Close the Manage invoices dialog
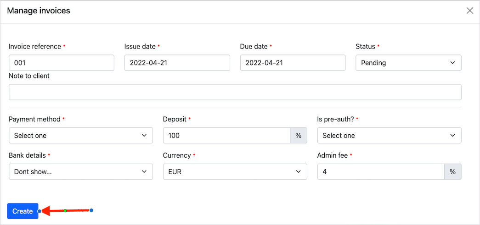This screenshot has height=225, width=480. pos(469,11)
